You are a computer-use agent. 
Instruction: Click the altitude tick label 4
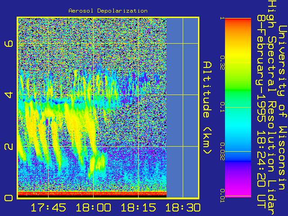pyautogui.click(x=9, y=95)
